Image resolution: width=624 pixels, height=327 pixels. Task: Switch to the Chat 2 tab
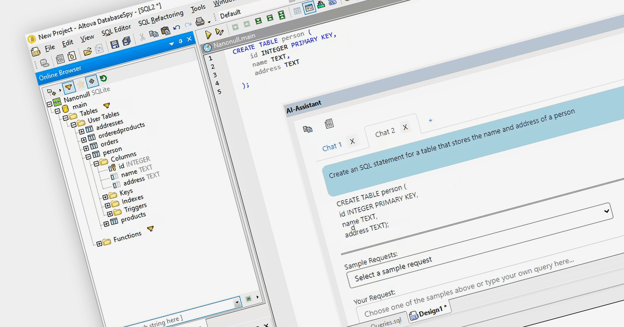[385, 133]
